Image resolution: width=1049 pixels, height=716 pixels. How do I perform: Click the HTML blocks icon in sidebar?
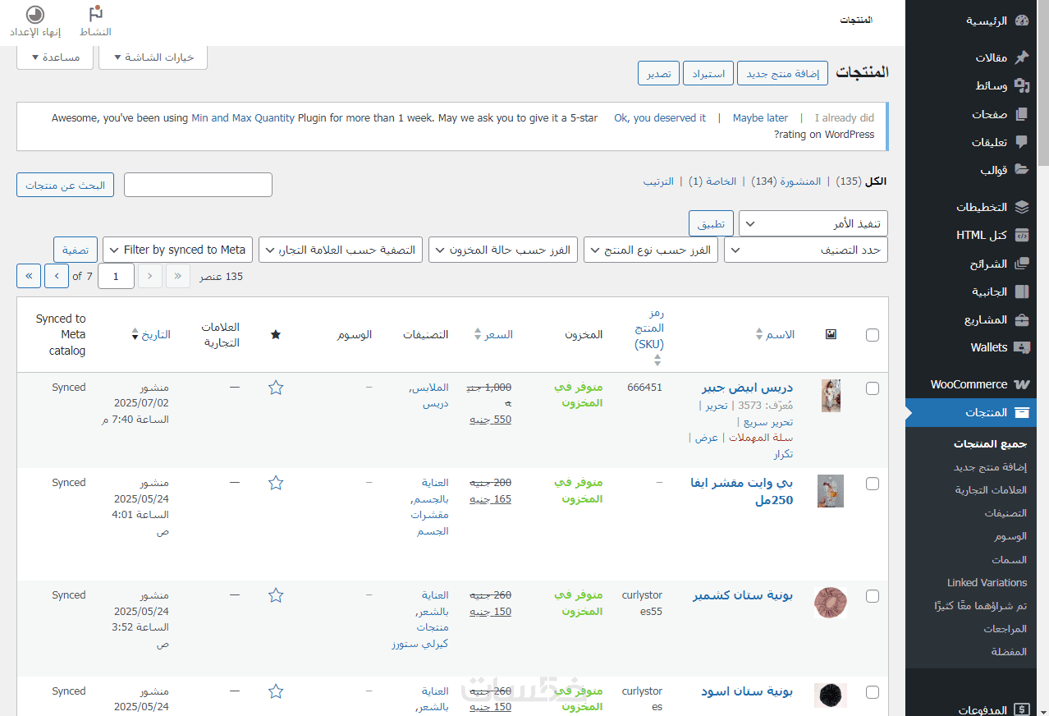(x=1021, y=235)
